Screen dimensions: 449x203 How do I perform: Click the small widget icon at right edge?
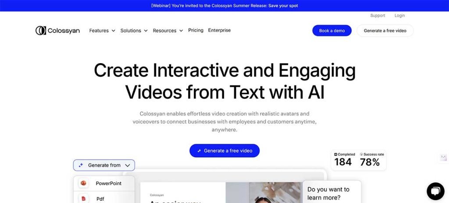(443, 157)
